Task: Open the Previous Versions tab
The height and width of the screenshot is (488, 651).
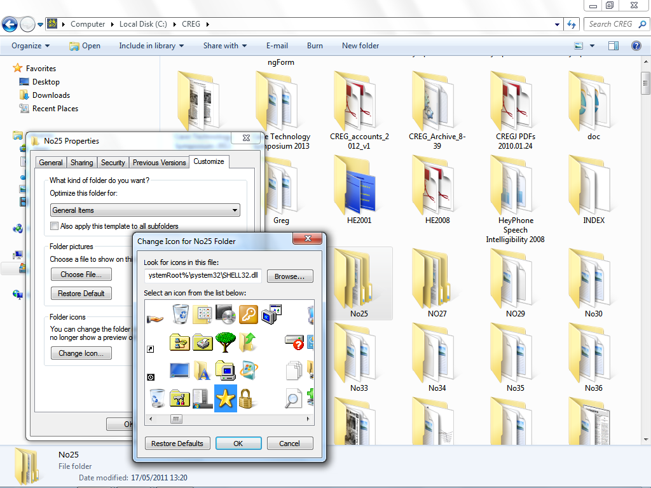Action: (159, 163)
